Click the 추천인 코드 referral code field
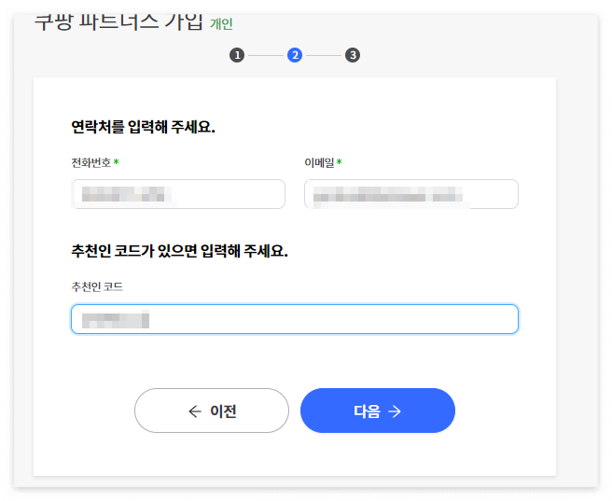The height and width of the screenshot is (501, 612). tap(295, 319)
